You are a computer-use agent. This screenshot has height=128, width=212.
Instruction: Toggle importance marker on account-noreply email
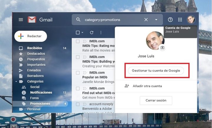(x=85, y=104)
